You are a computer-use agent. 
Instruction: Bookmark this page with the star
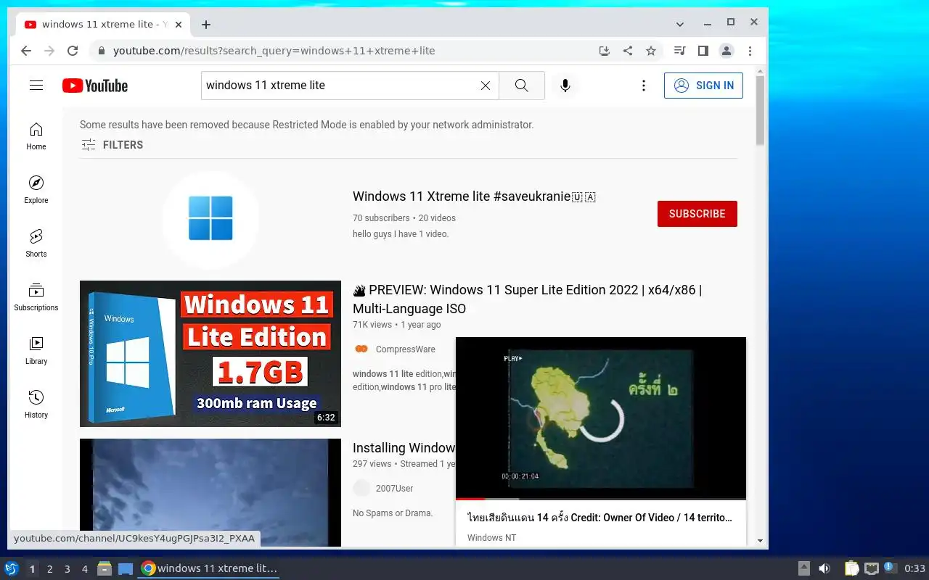[x=651, y=51]
